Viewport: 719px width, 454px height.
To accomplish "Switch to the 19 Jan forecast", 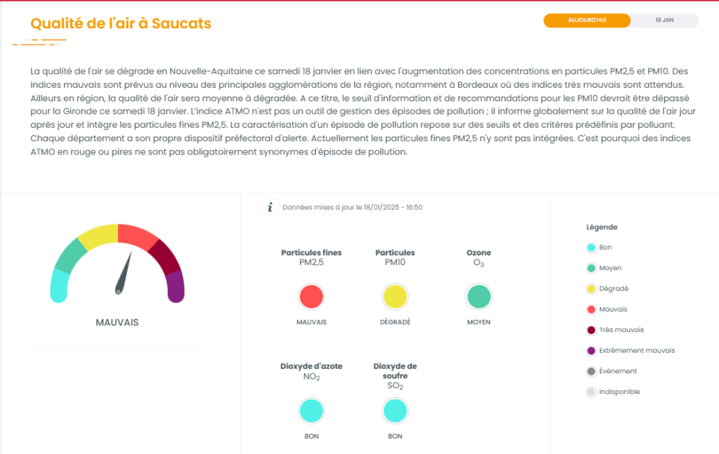I will pyautogui.click(x=664, y=20).
